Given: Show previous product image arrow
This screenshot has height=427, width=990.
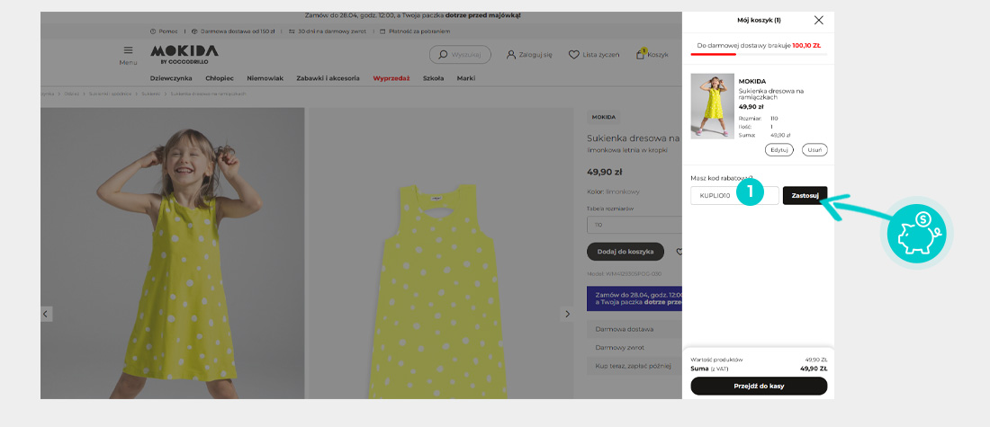Looking at the screenshot, I should [x=46, y=314].
